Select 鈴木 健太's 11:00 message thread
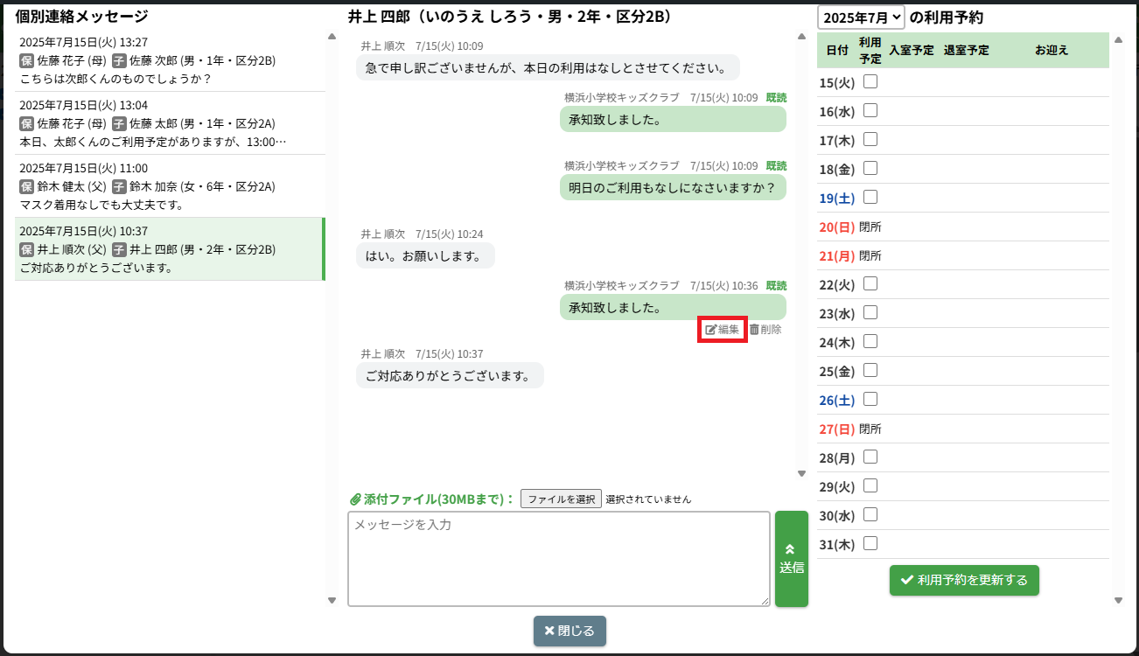 click(x=170, y=186)
